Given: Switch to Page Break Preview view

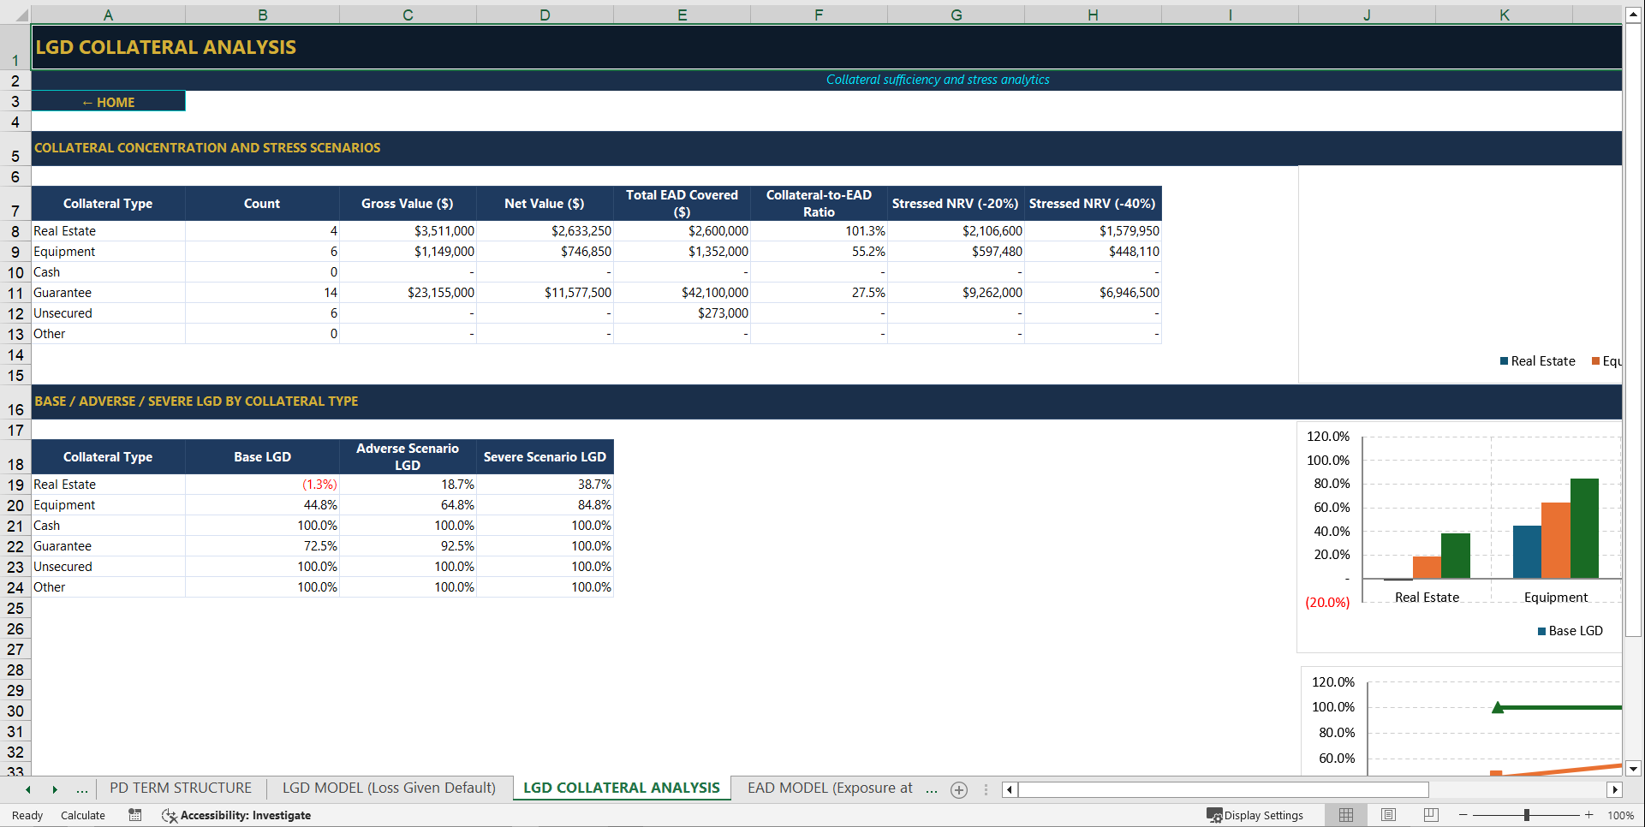Looking at the screenshot, I should [x=1431, y=815].
